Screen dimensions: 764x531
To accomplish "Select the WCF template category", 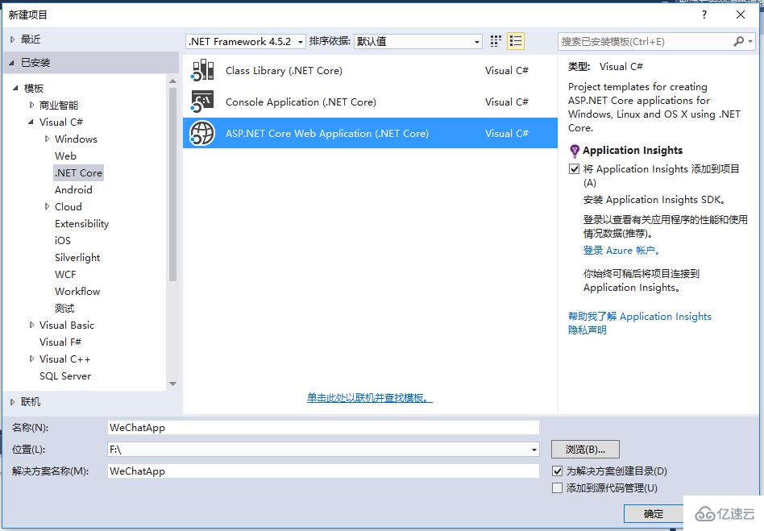I will [65, 274].
